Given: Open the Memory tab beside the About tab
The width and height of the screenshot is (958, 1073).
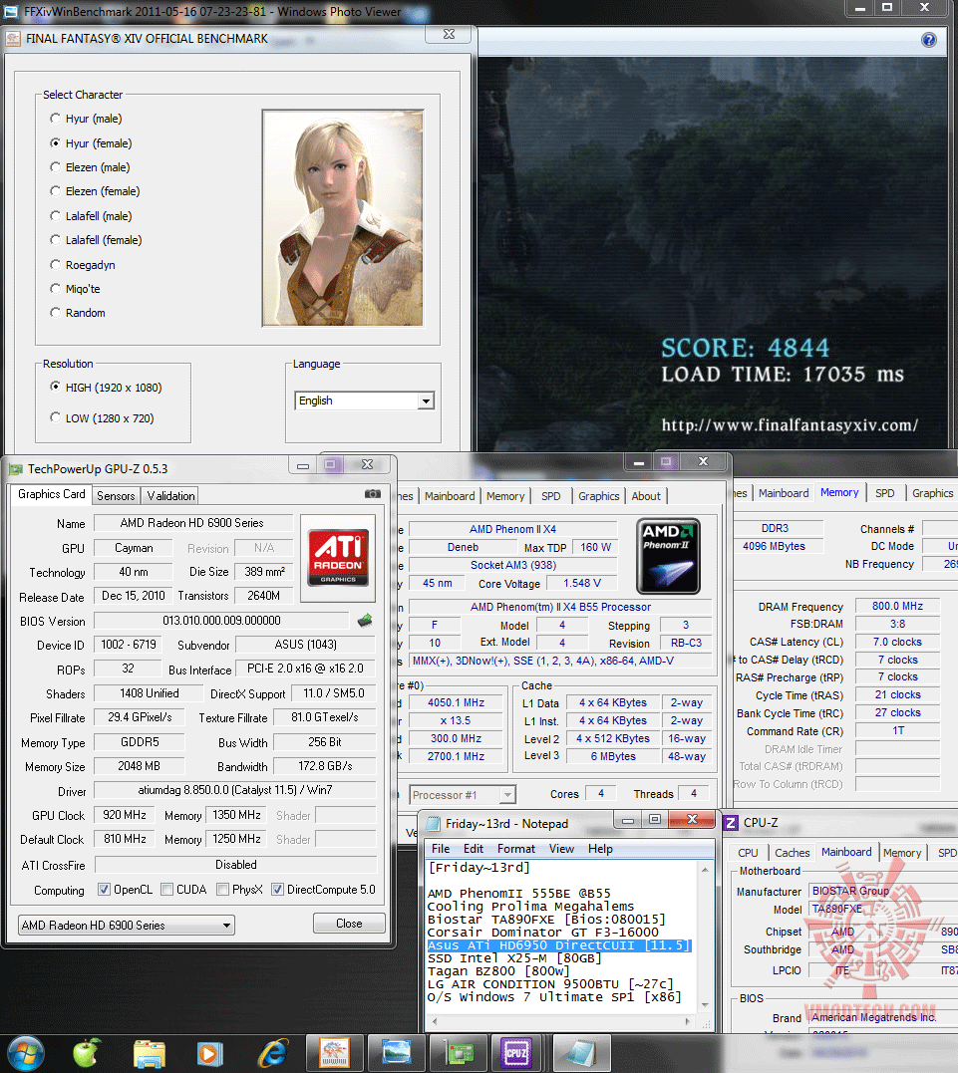Looking at the screenshot, I should 505,496.
